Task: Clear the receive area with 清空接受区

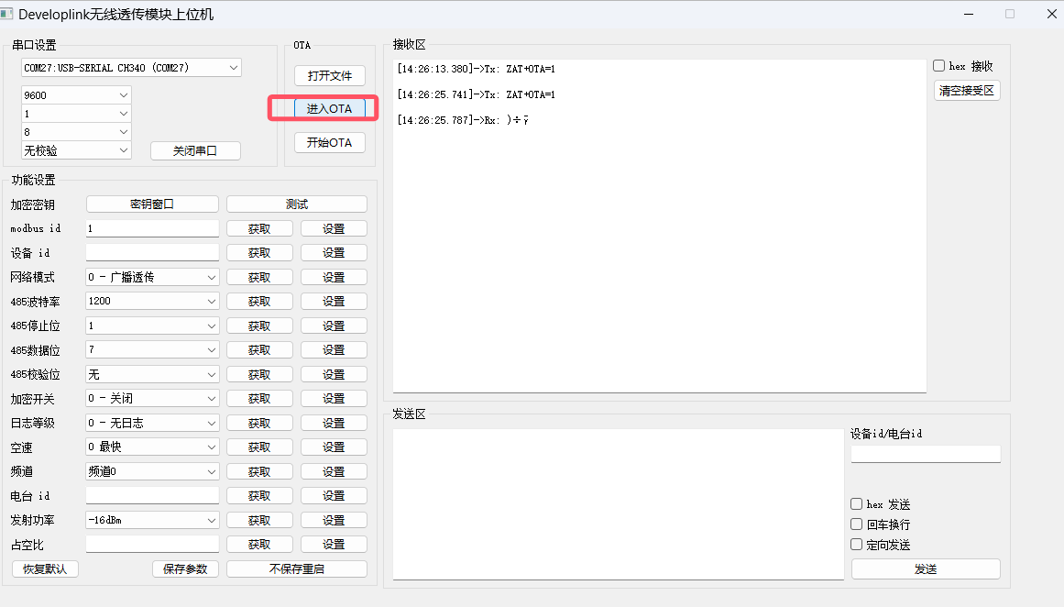Action: 967,91
